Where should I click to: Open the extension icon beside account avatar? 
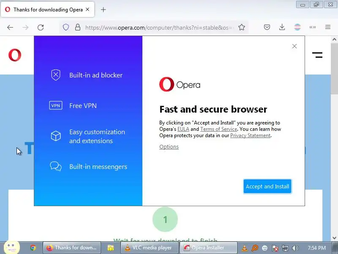coord(313,27)
